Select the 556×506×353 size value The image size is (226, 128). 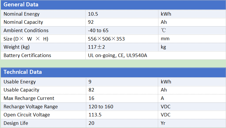click(x=106, y=39)
